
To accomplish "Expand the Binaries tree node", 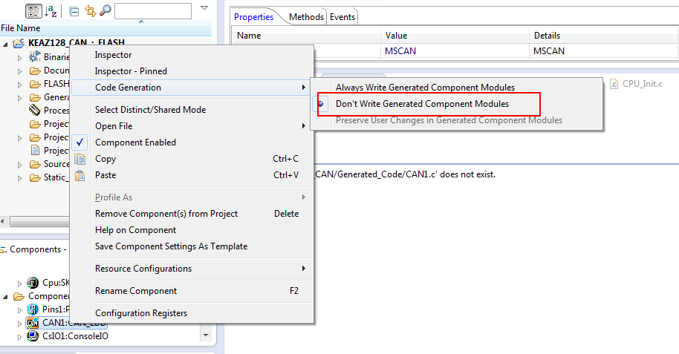I will pyautogui.click(x=20, y=57).
